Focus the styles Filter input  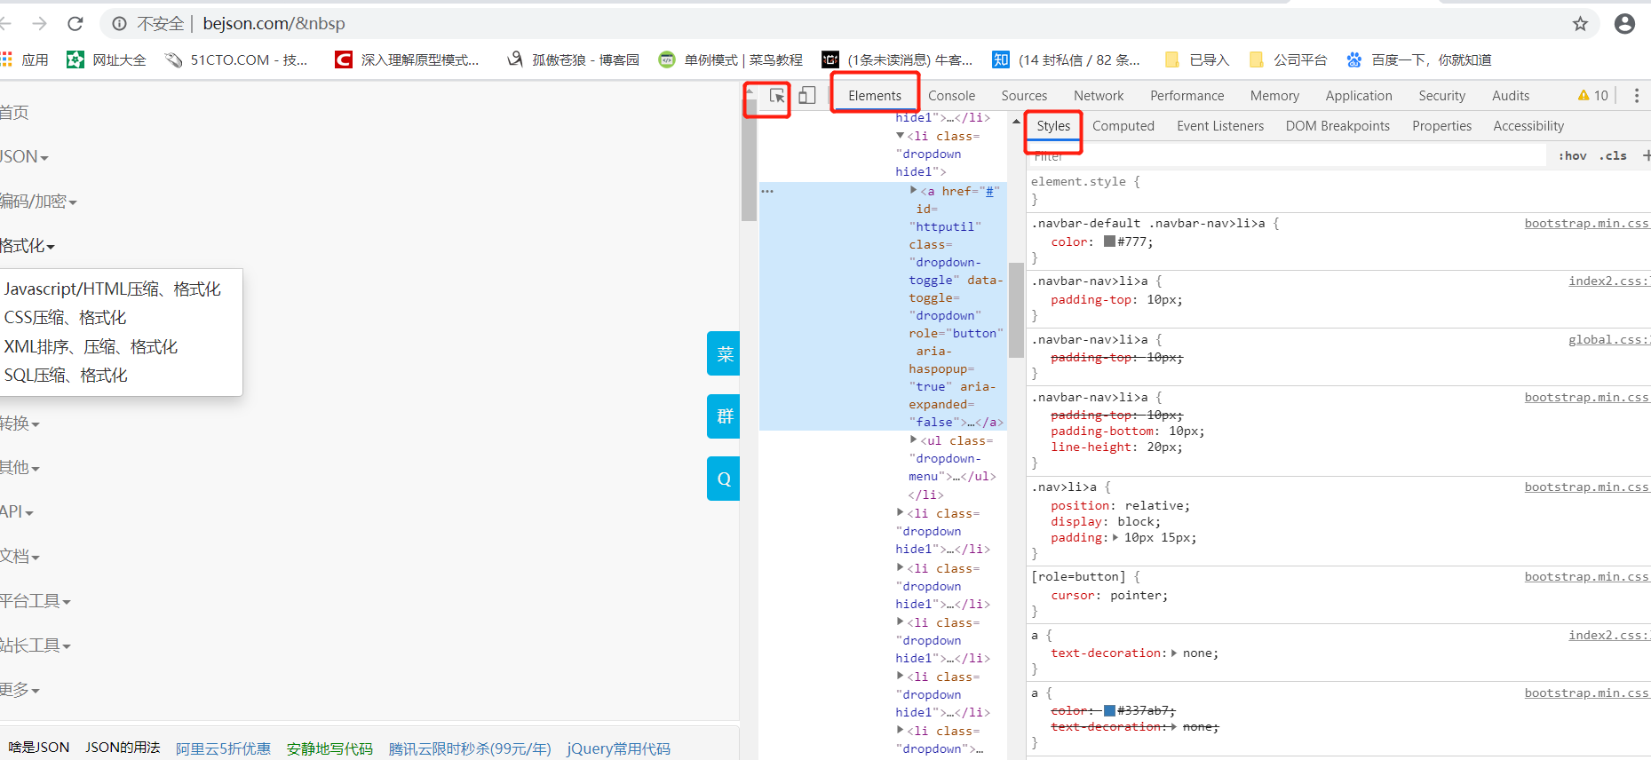(x=1286, y=155)
